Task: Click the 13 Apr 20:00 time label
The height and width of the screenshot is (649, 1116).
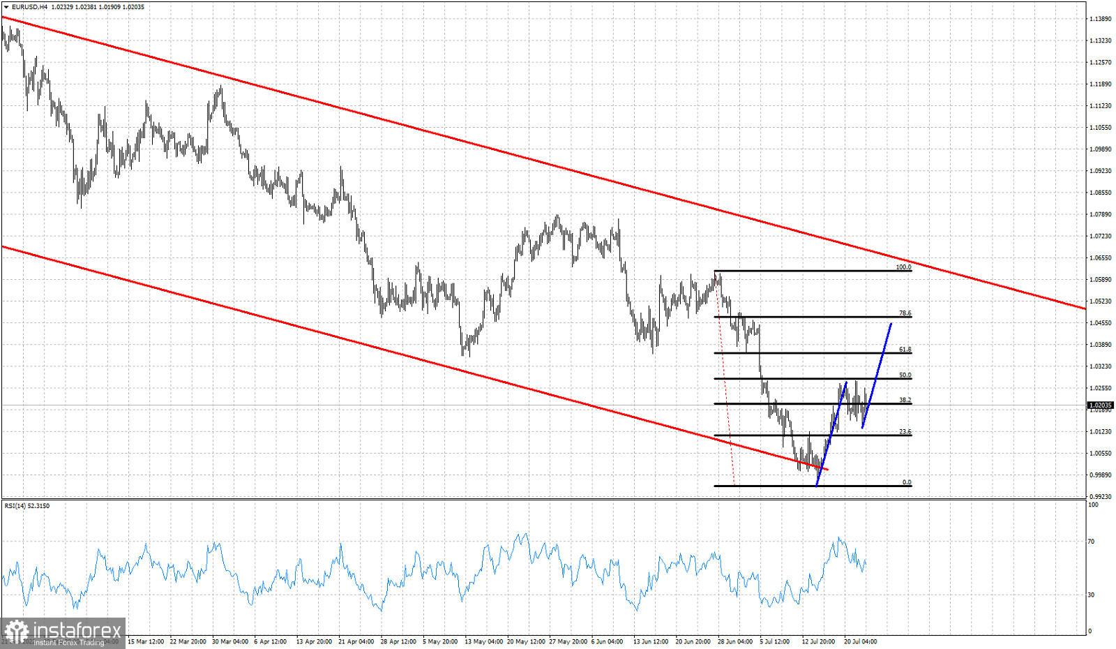Action: point(314,641)
